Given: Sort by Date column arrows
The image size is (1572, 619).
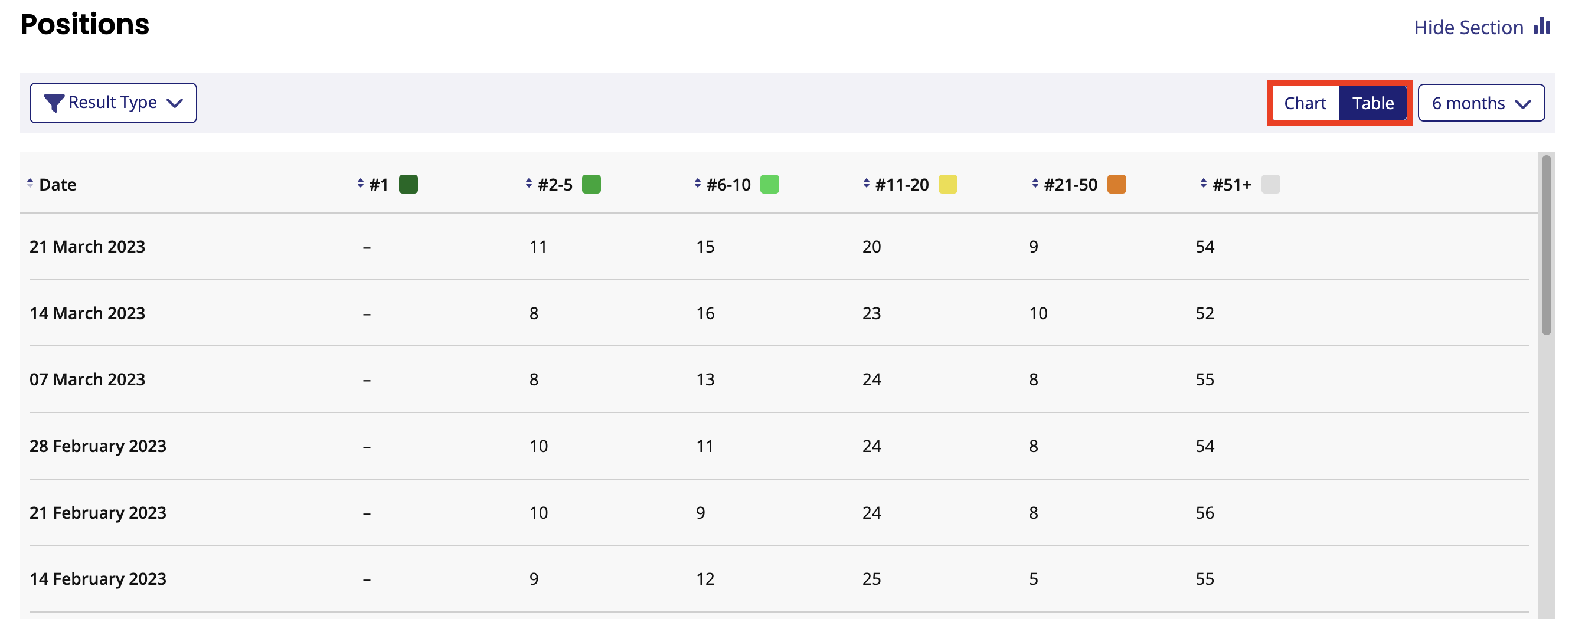Looking at the screenshot, I should tap(30, 183).
